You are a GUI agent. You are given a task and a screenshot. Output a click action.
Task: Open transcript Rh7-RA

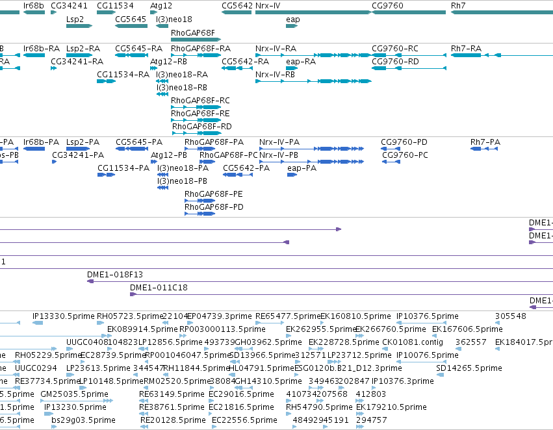pos(466,48)
